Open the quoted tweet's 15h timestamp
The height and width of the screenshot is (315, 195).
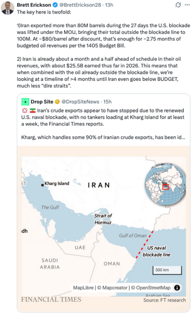point(107,102)
